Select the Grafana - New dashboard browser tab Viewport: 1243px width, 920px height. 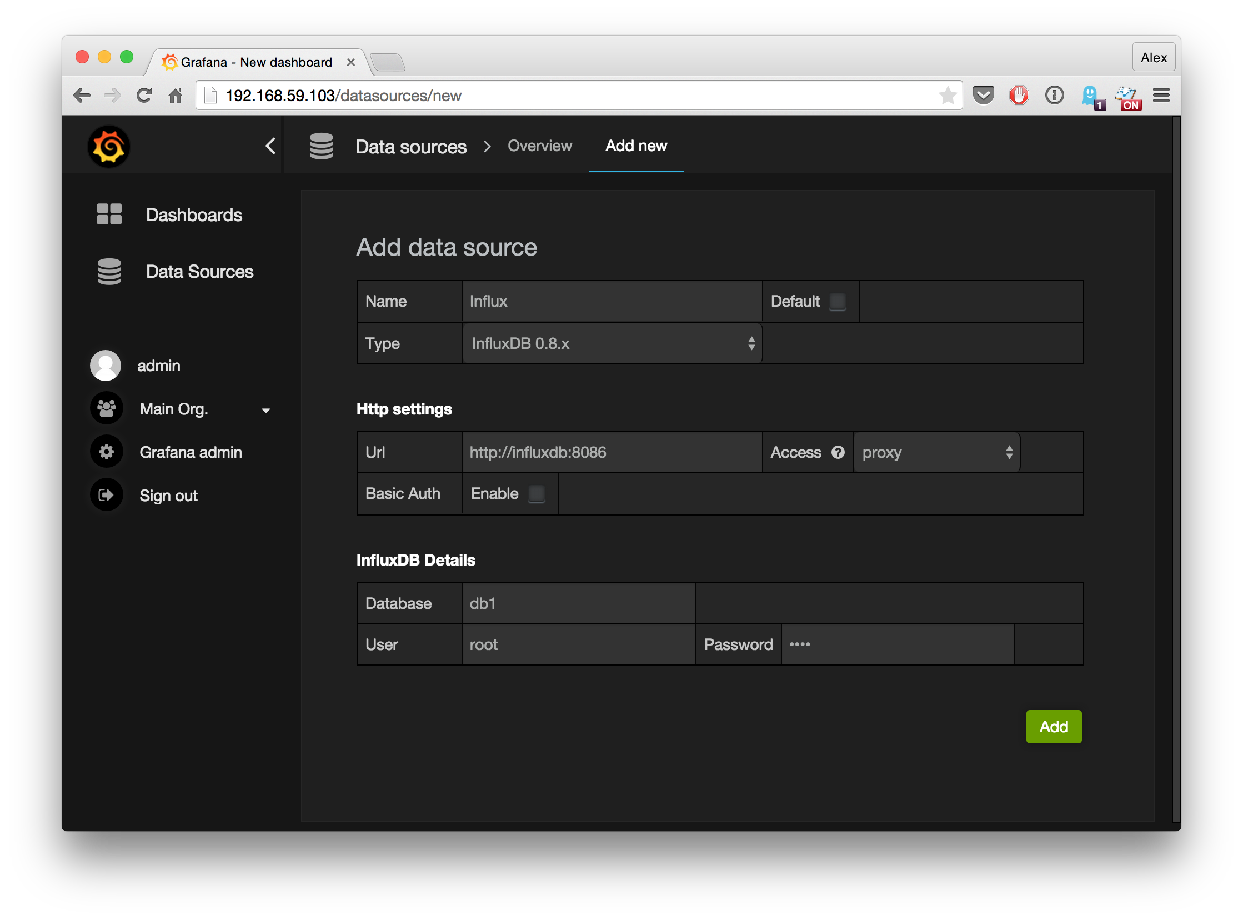point(256,62)
